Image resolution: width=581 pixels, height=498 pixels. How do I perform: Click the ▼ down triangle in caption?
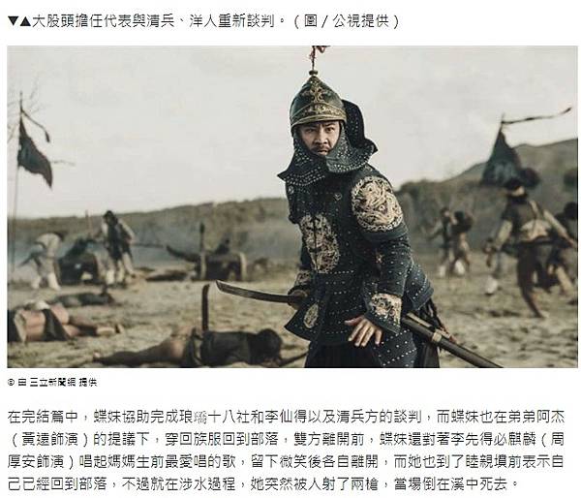coord(13,21)
